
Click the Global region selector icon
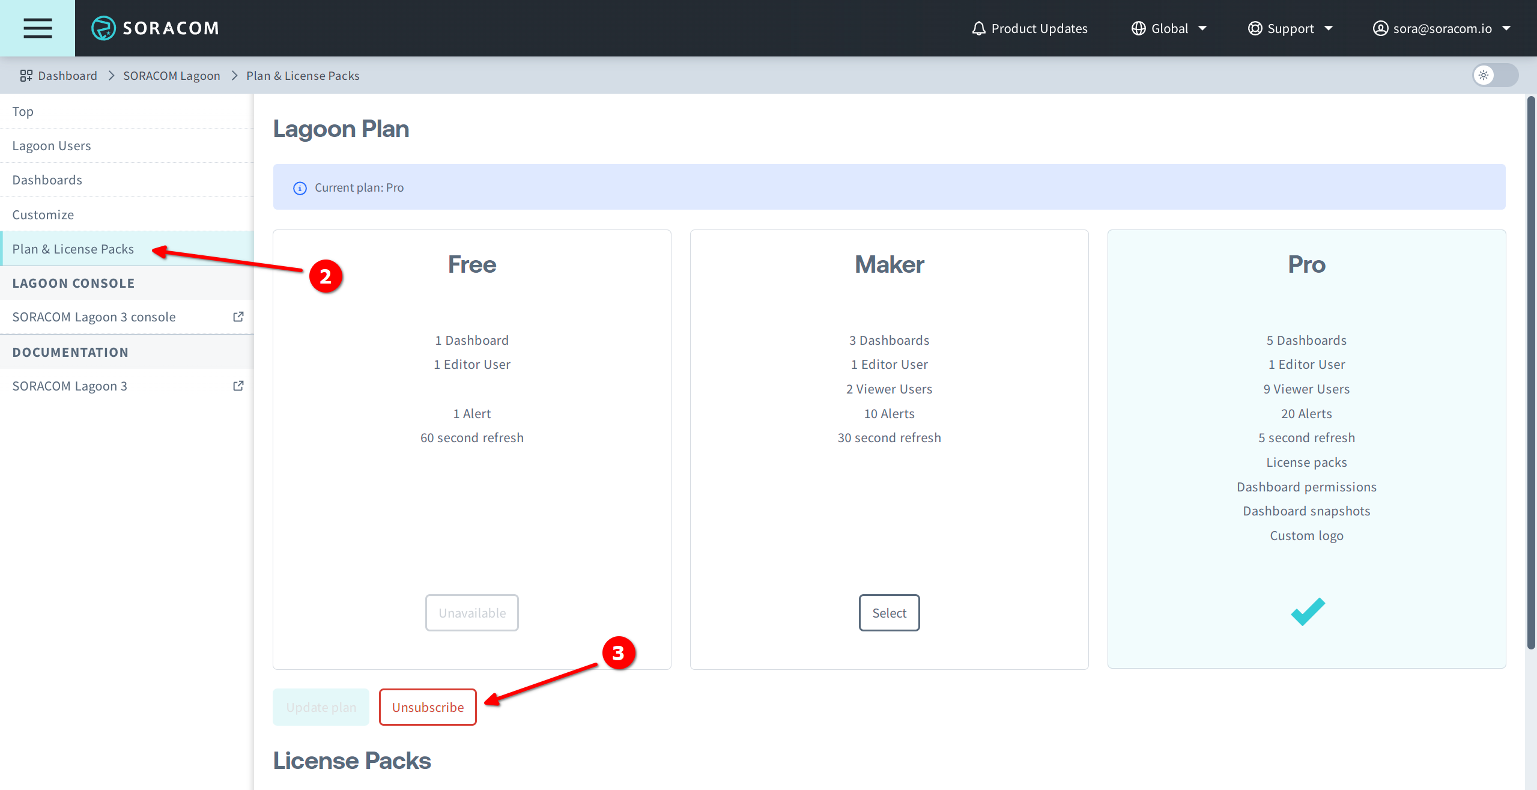pos(1138,27)
